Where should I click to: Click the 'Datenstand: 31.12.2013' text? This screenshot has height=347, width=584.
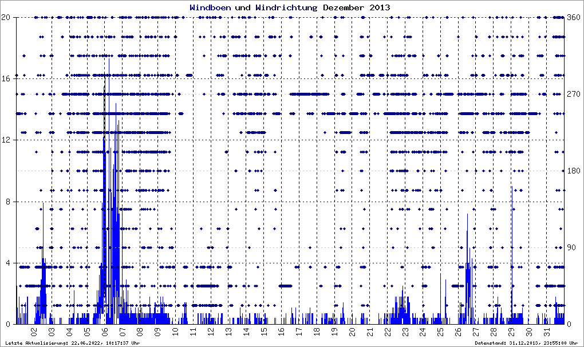pos(526,343)
